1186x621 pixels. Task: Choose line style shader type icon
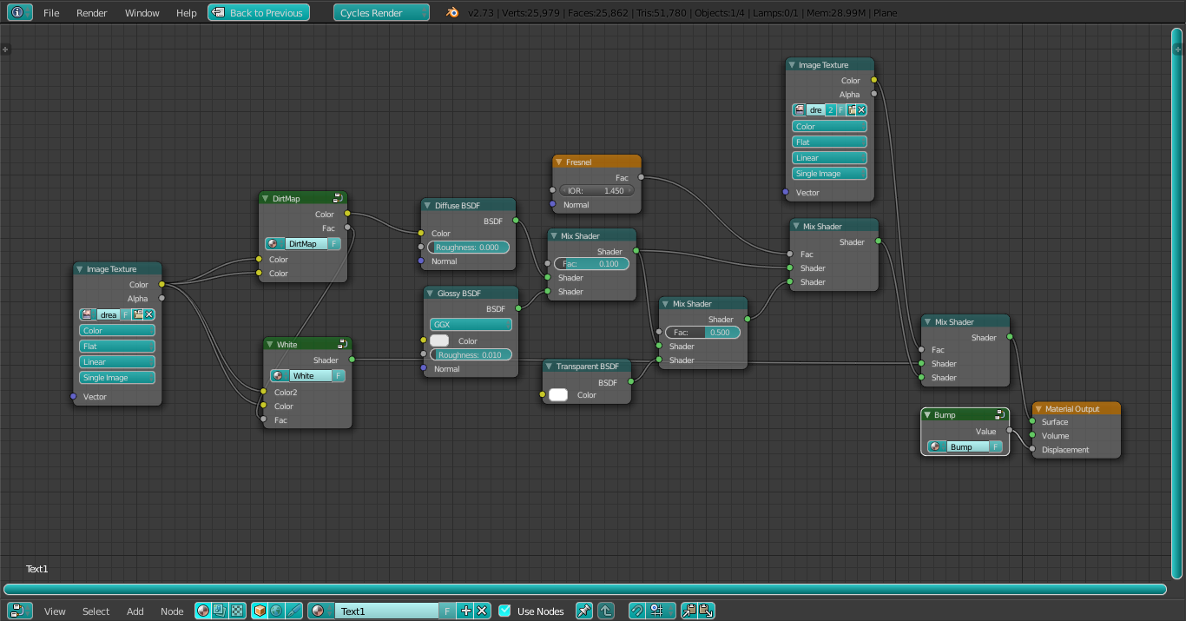[293, 611]
